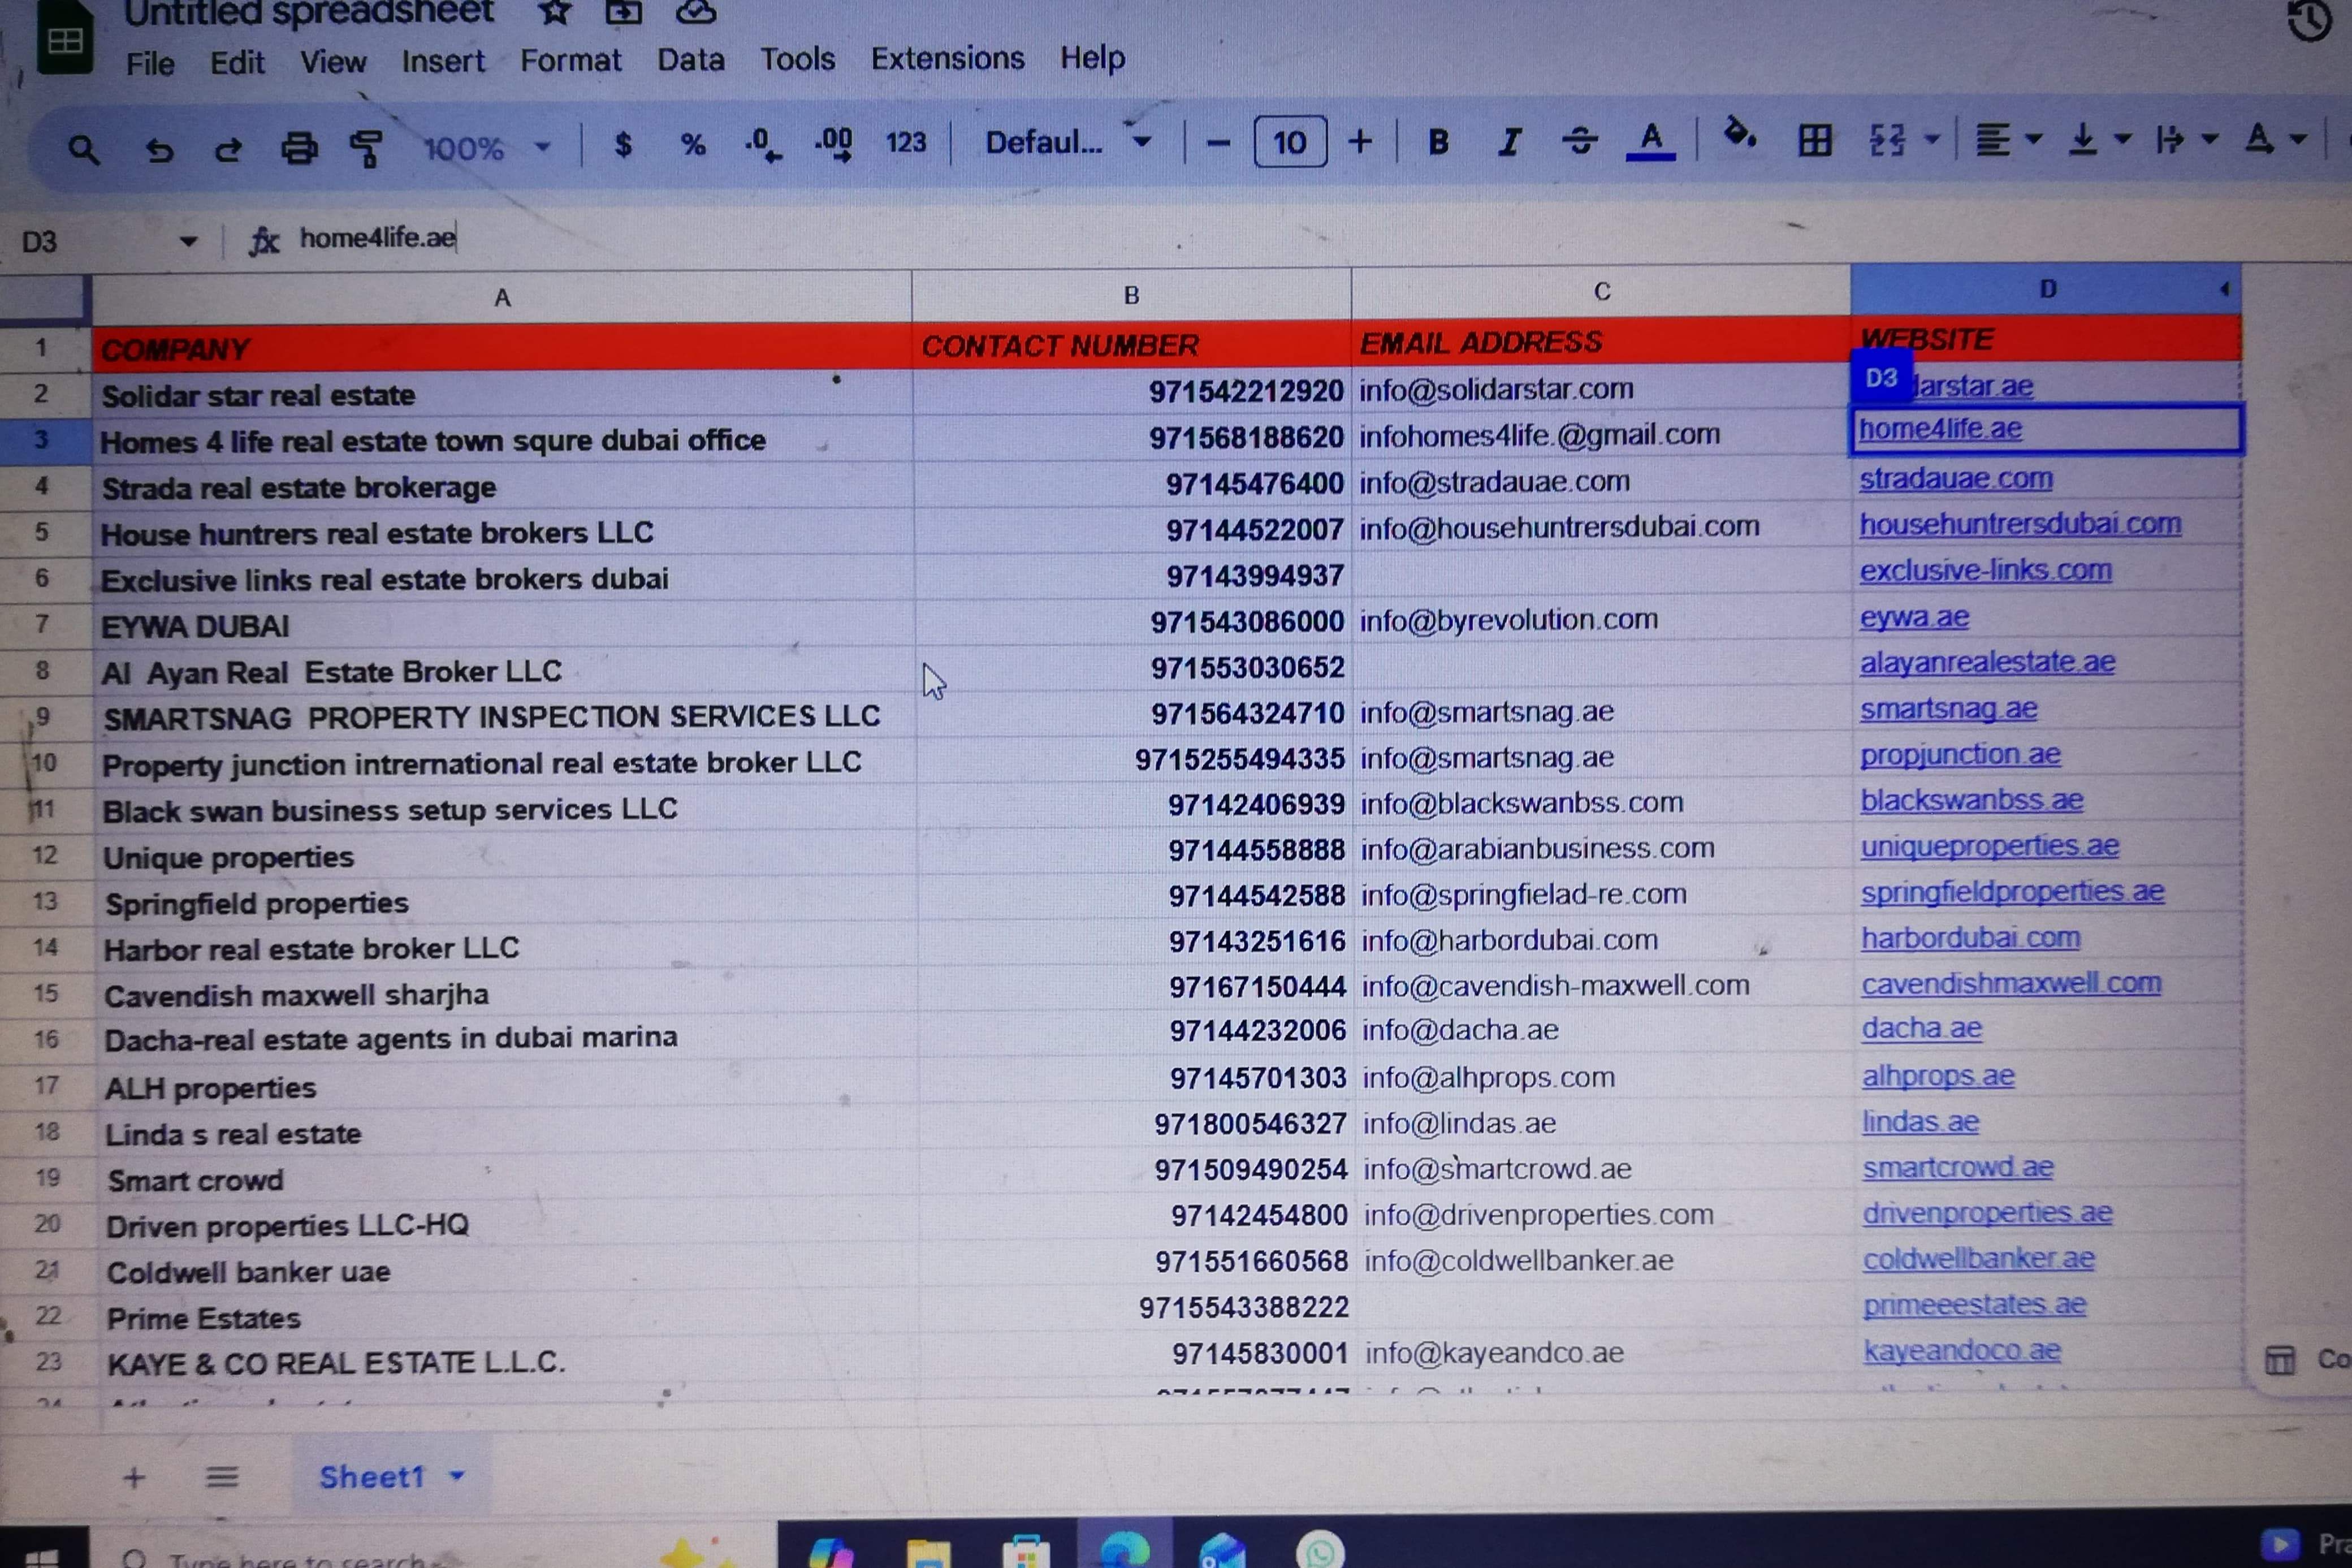Toggle bold formatting

pos(1438,142)
